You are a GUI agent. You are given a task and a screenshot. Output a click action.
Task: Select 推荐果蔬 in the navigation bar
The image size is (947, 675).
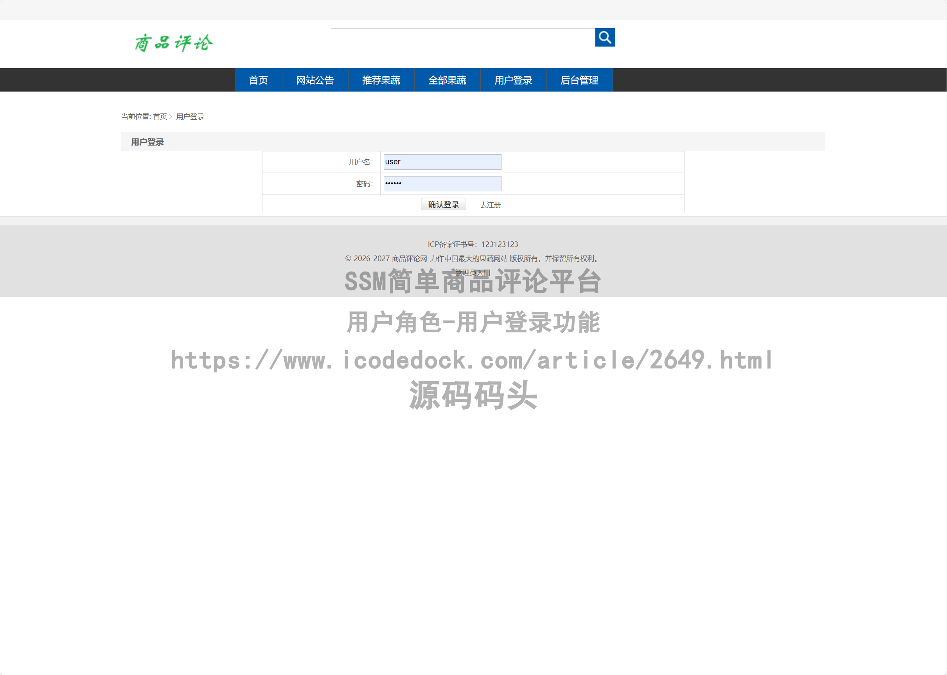[x=381, y=80]
